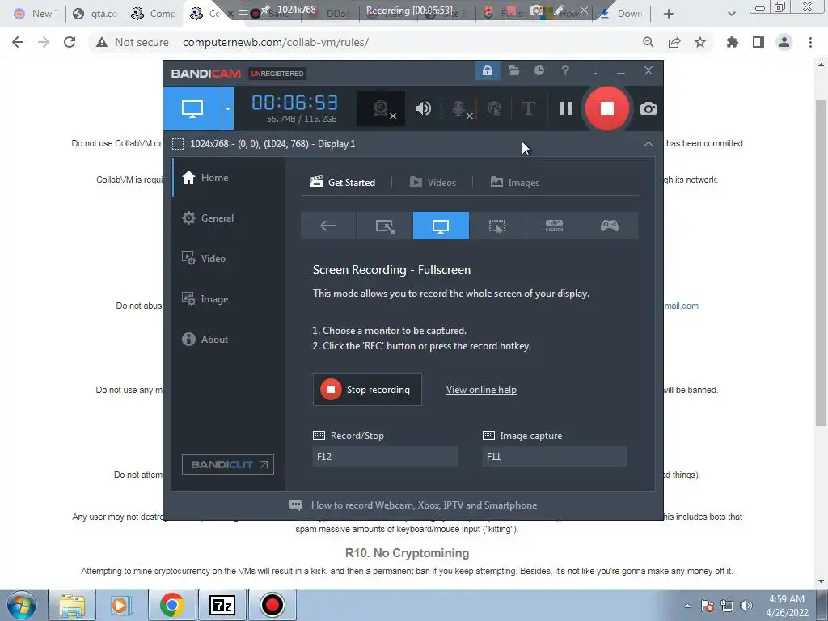This screenshot has width=828, height=621.
Task: Open the About section
Action: [x=229, y=340]
